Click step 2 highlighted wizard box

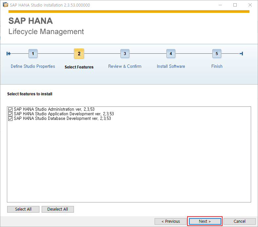point(79,53)
